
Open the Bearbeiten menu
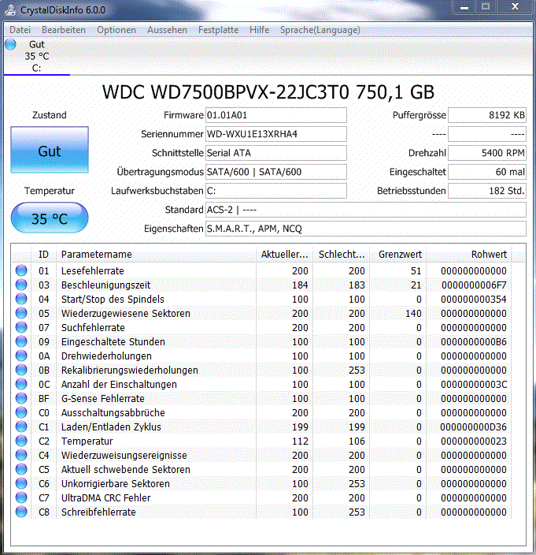point(64,30)
